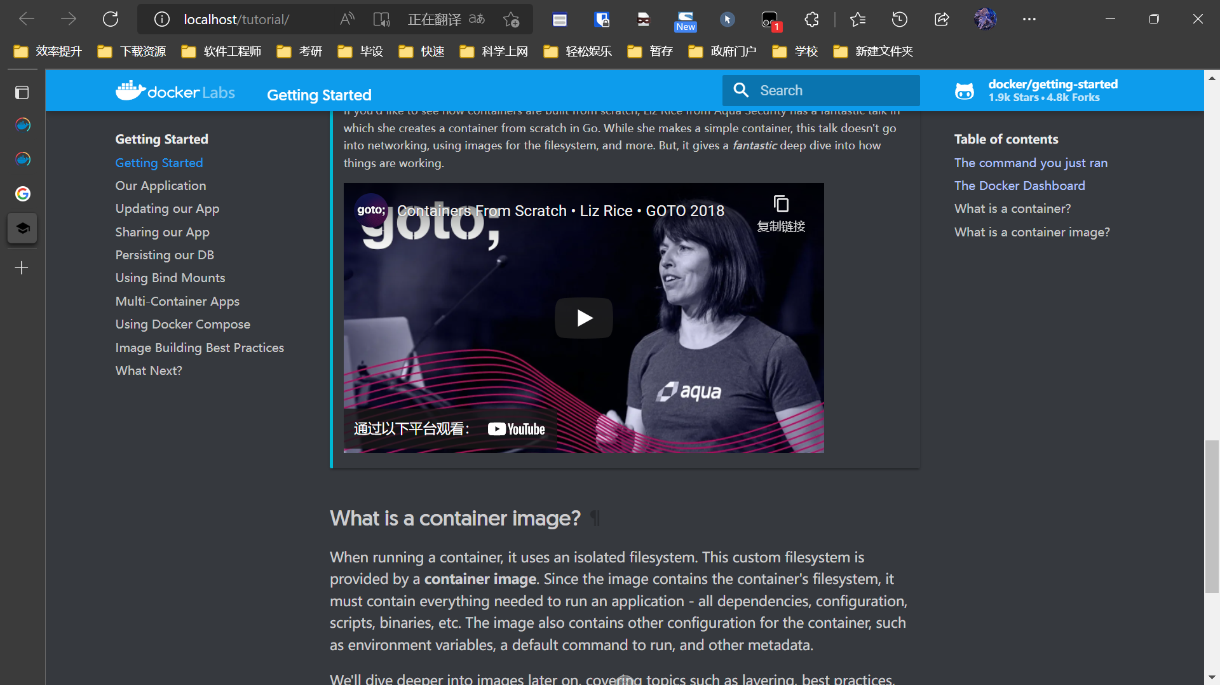Open the browser extensions puzzle icon
The height and width of the screenshot is (685, 1220).
point(811,19)
